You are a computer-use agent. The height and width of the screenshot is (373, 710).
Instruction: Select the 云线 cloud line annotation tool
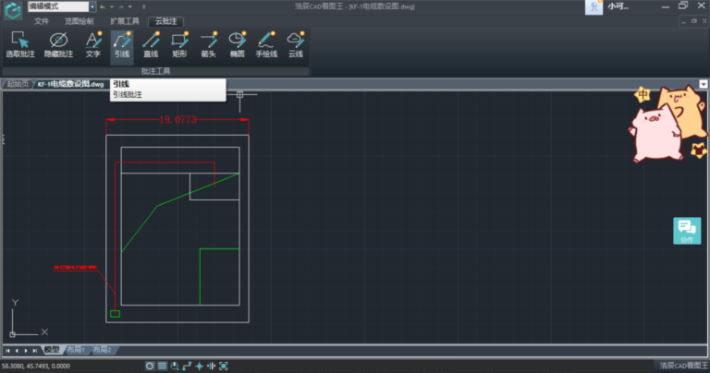[296, 44]
